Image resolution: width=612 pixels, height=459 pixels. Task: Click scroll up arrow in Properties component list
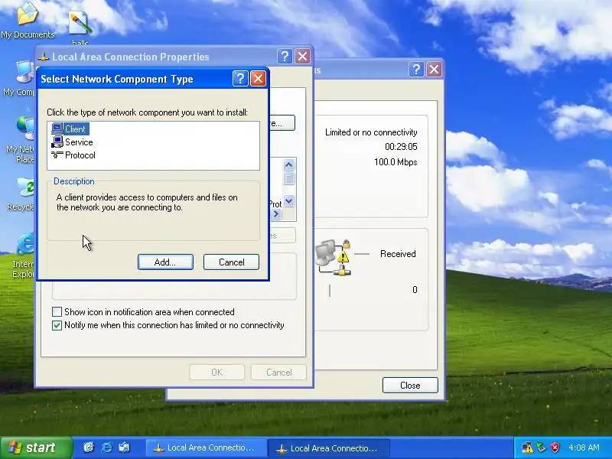(289, 164)
